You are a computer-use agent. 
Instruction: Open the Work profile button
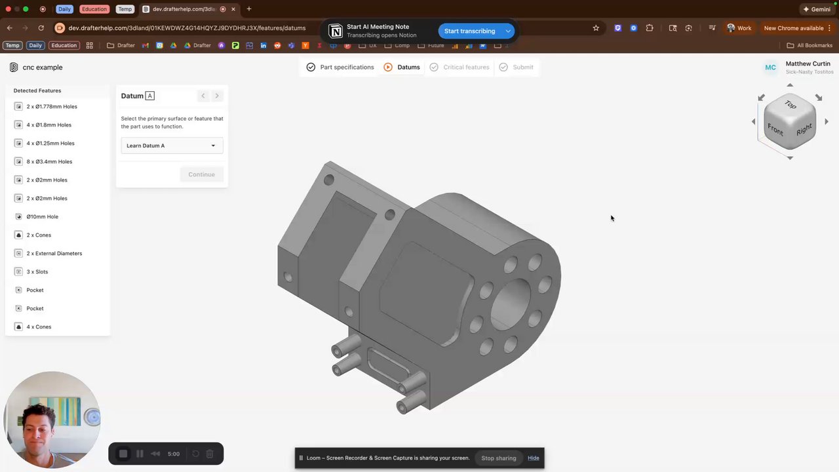point(739,28)
